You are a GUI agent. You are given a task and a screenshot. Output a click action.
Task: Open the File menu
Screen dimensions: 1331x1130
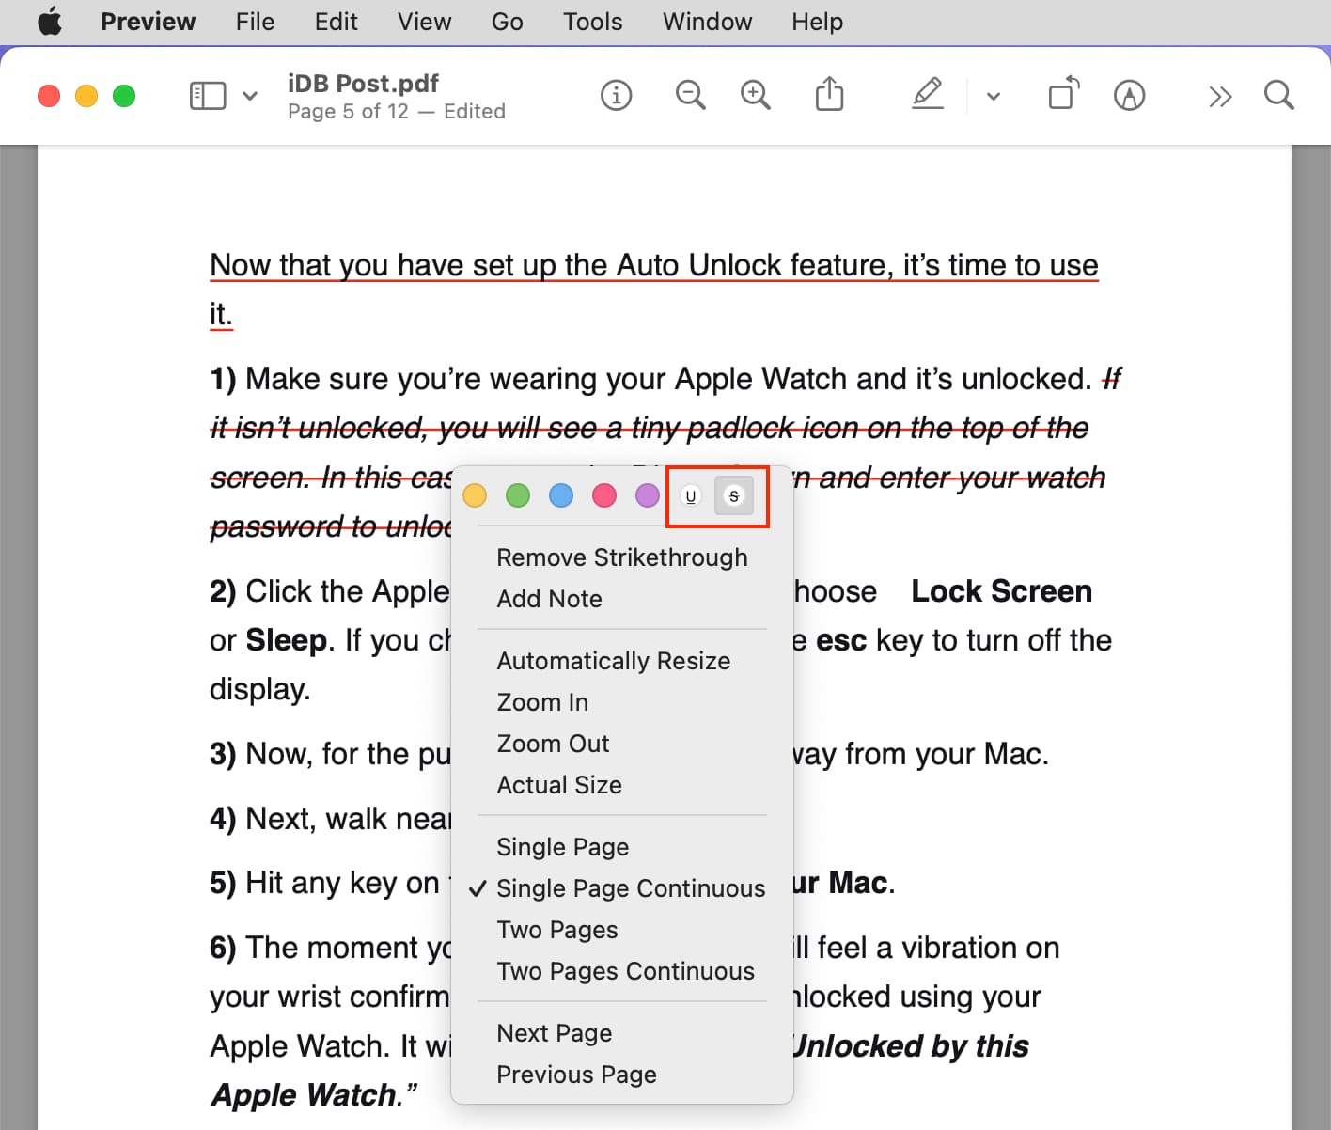tap(255, 21)
